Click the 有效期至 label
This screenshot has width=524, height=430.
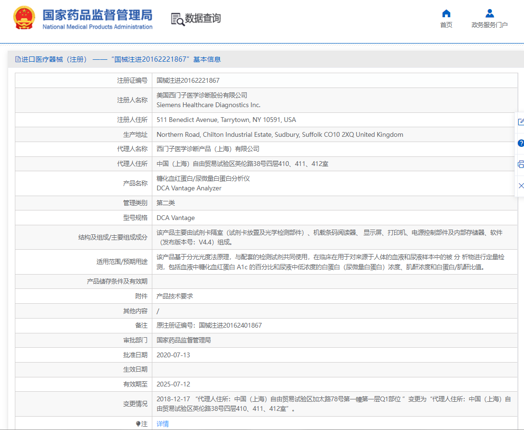(x=135, y=384)
